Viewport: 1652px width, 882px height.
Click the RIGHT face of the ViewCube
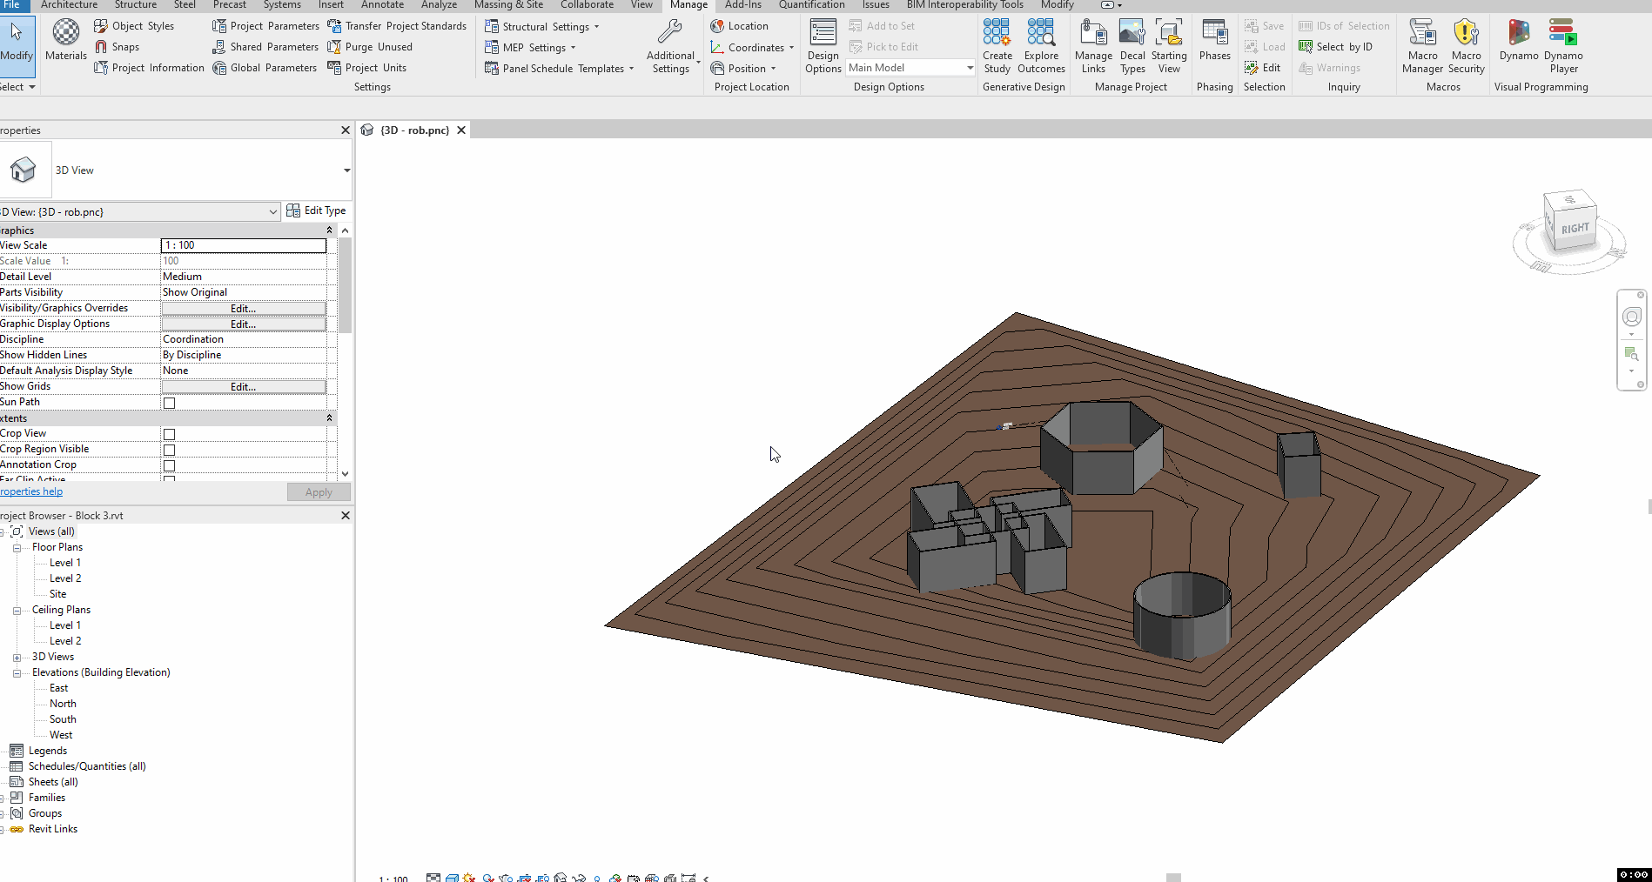[x=1575, y=229]
